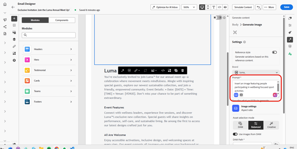Image resolution: width=297 pixels, height=149 pixels.
Task: Duplicate the selected component
Action: (176, 70)
